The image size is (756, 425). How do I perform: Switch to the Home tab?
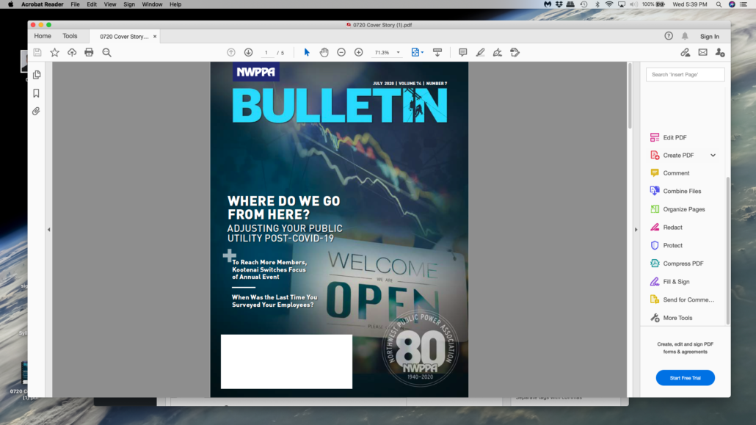pos(43,36)
